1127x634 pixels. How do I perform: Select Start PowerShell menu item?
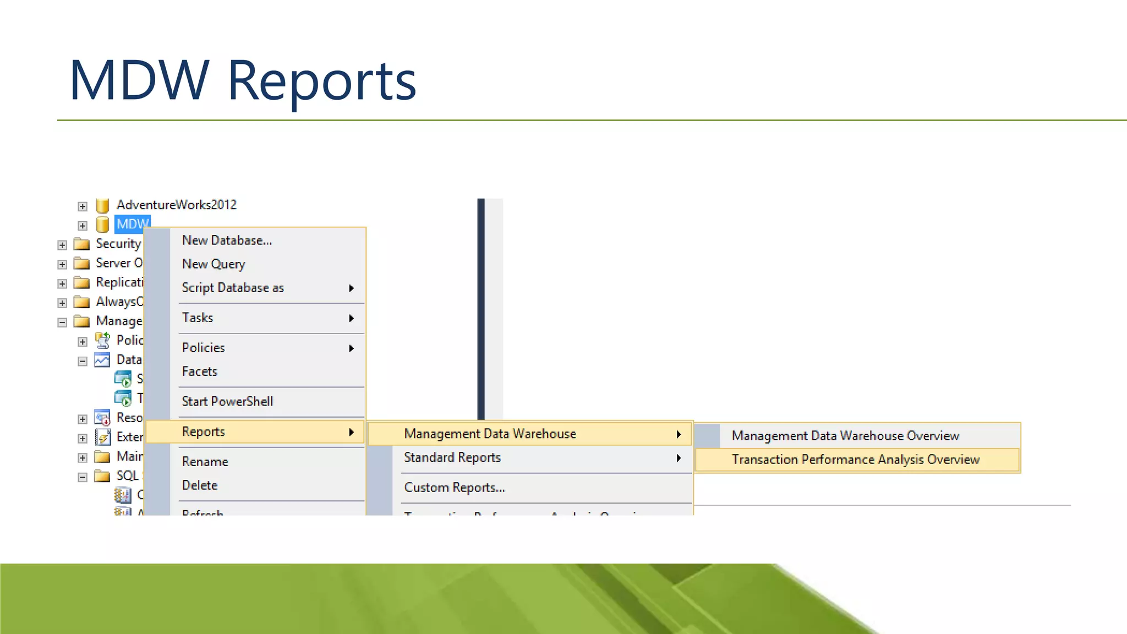point(227,402)
